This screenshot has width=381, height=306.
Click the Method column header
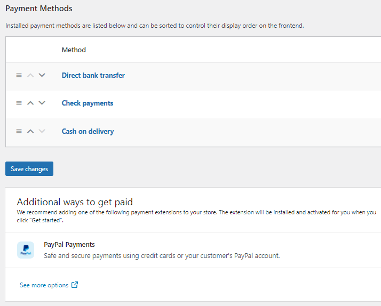[74, 50]
